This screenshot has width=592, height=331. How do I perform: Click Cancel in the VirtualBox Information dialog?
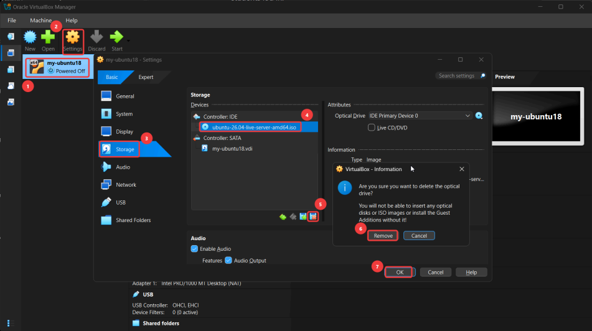click(x=419, y=236)
